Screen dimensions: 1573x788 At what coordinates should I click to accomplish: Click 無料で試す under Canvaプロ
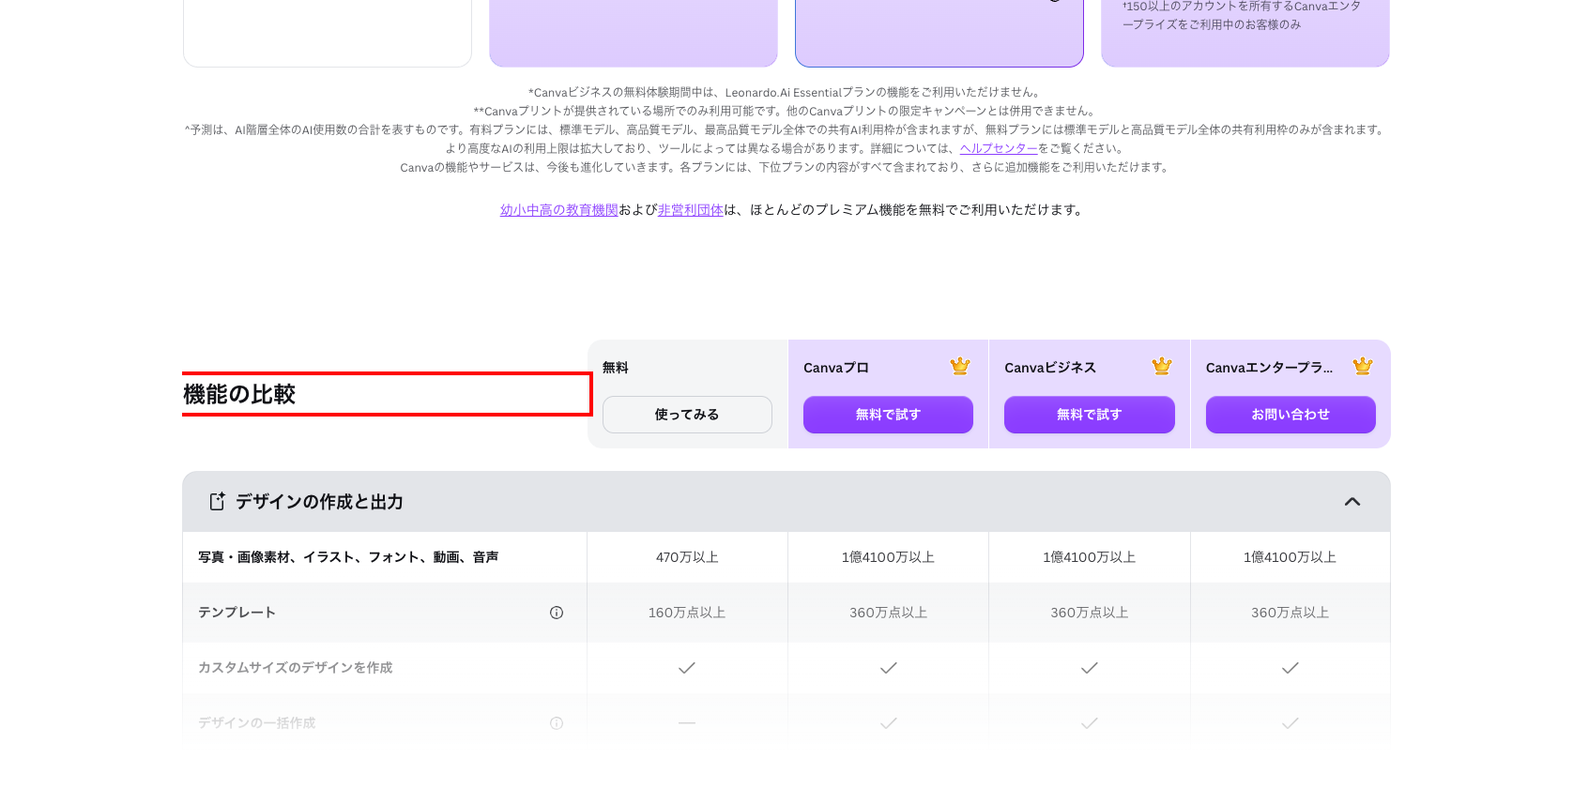[x=888, y=415]
